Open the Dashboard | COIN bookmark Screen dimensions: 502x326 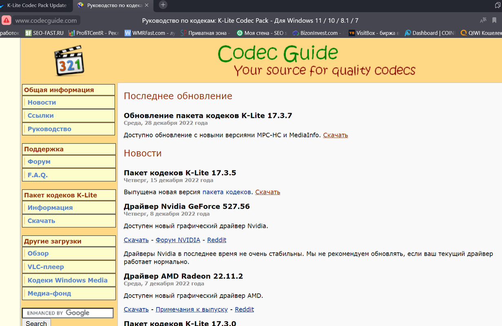click(x=430, y=33)
